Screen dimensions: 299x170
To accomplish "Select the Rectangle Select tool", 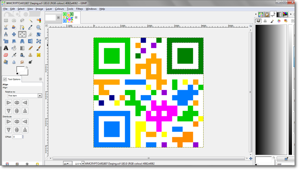I will click(6, 20).
